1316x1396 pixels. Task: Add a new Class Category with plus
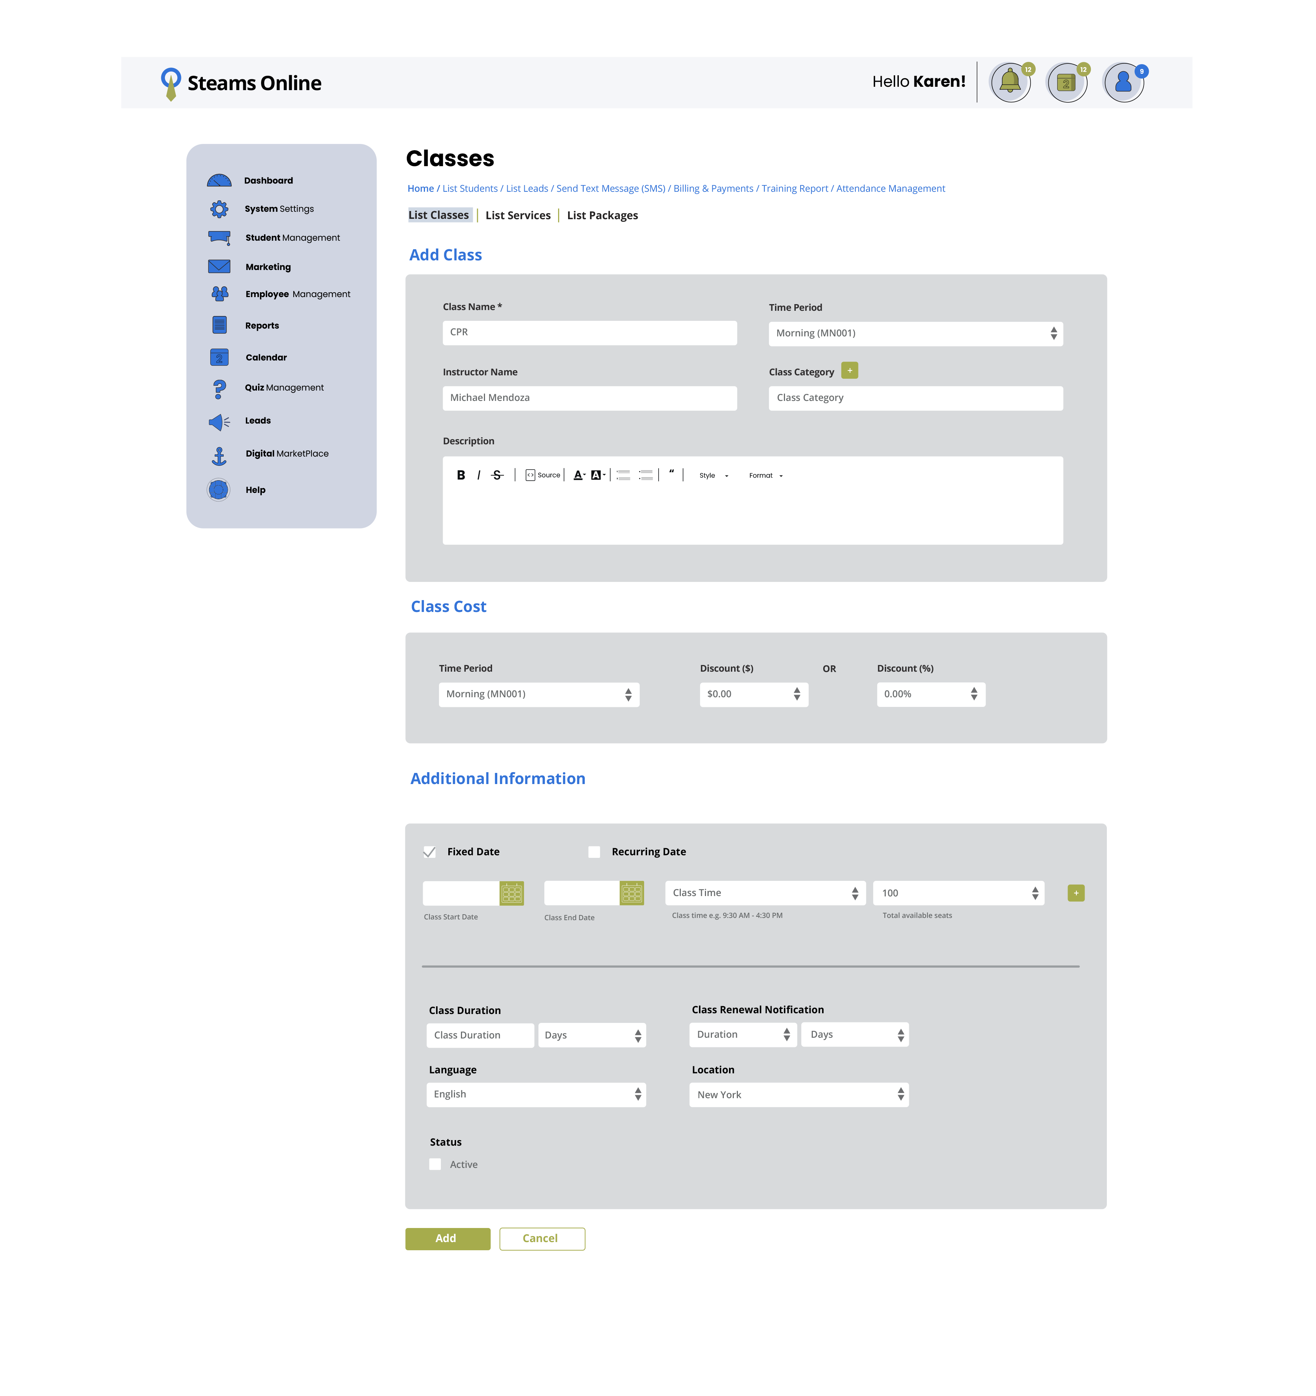coord(849,371)
